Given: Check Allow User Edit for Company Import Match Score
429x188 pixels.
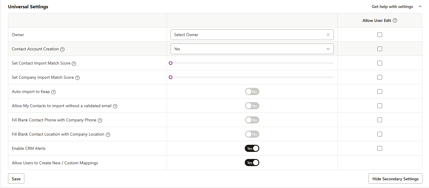Looking at the screenshot, I should [380, 77].
